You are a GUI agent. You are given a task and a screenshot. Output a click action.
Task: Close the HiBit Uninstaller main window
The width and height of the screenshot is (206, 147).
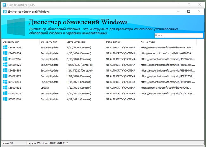pyautogui.click(x=199, y=5)
